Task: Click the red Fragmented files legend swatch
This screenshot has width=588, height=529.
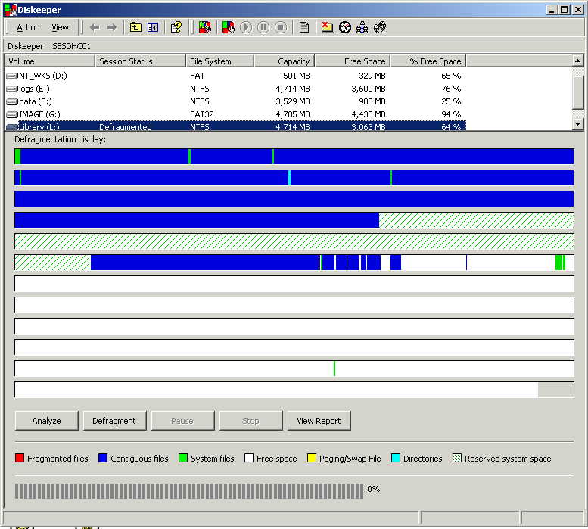Action: (20, 458)
